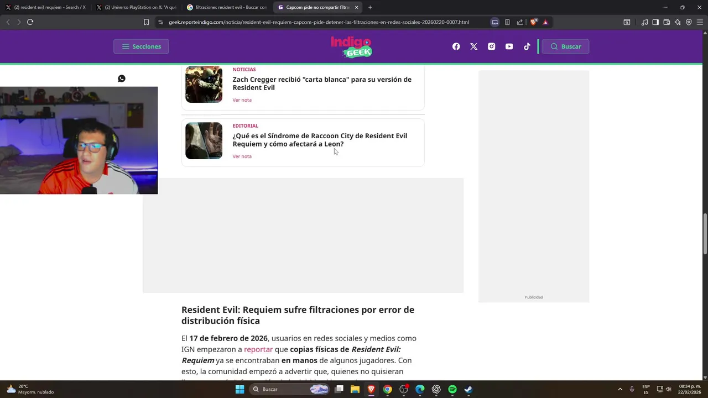This screenshot has height=398, width=708.
Task: Click the Raccoon City syndrome article thumbnail
Action: point(204,140)
